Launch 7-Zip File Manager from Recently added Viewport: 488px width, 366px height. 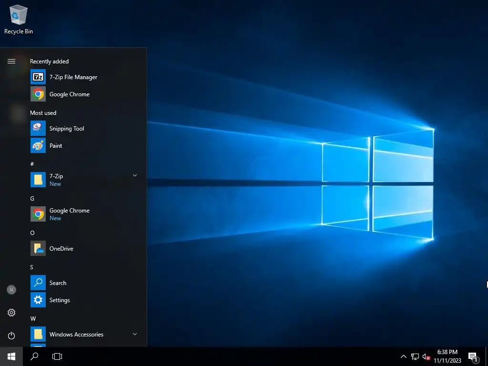click(x=88, y=77)
